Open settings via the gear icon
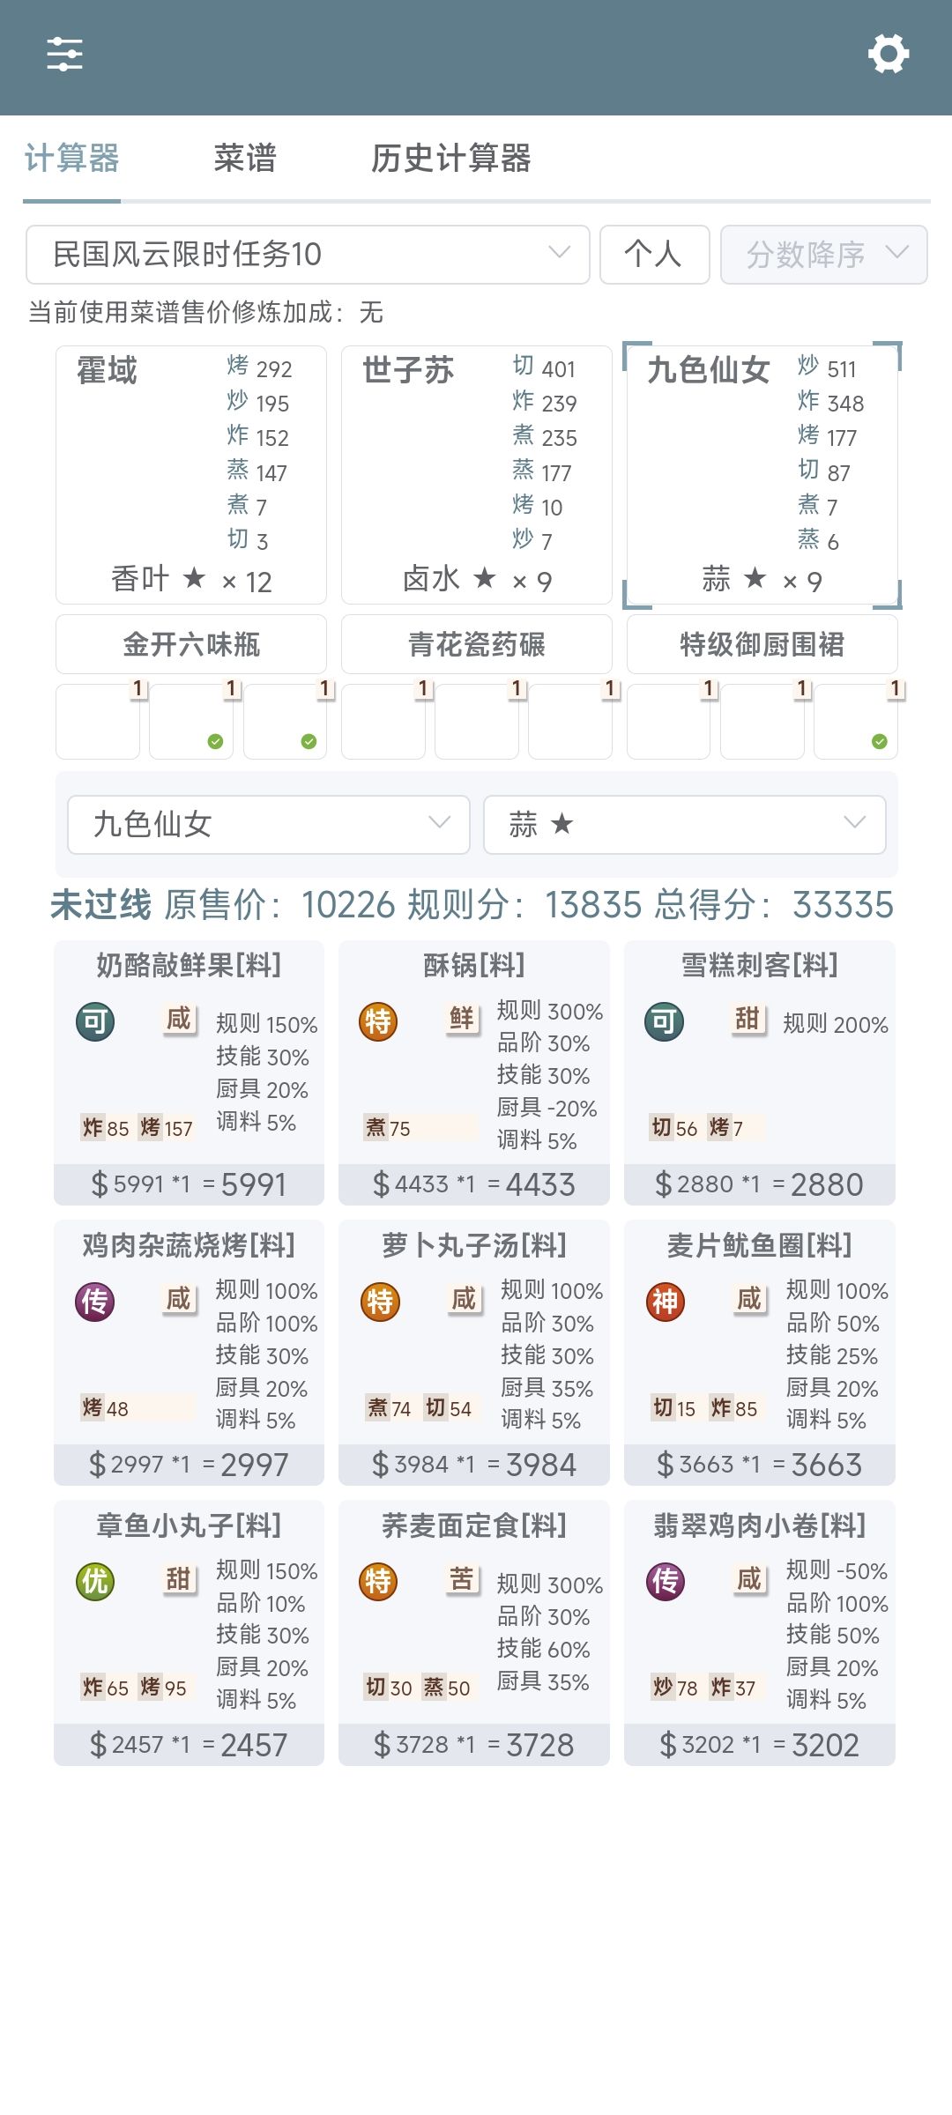Image resolution: width=952 pixels, height=2115 pixels. coord(889,54)
